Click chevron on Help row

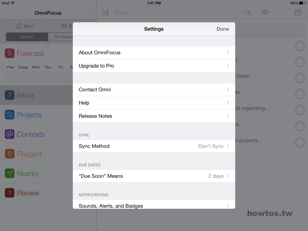[x=228, y=103]
